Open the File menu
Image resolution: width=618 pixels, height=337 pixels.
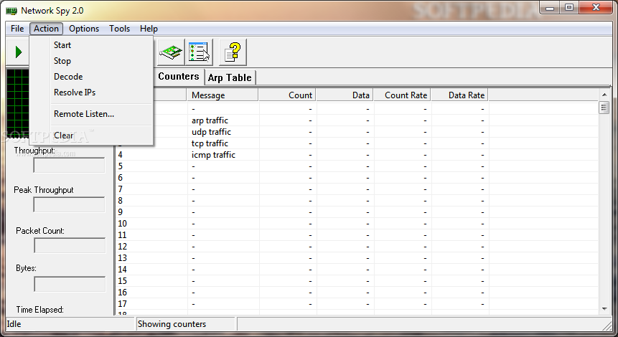pos(17,29)
